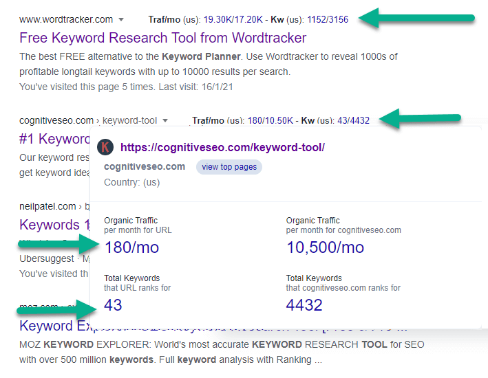Click the Ubersuggest snippet text
Screen dimensions: 488x378
(x=54, y=258)
